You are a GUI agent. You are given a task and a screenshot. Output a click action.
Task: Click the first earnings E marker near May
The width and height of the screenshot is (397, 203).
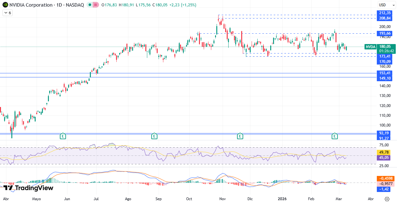pos(63,136)
